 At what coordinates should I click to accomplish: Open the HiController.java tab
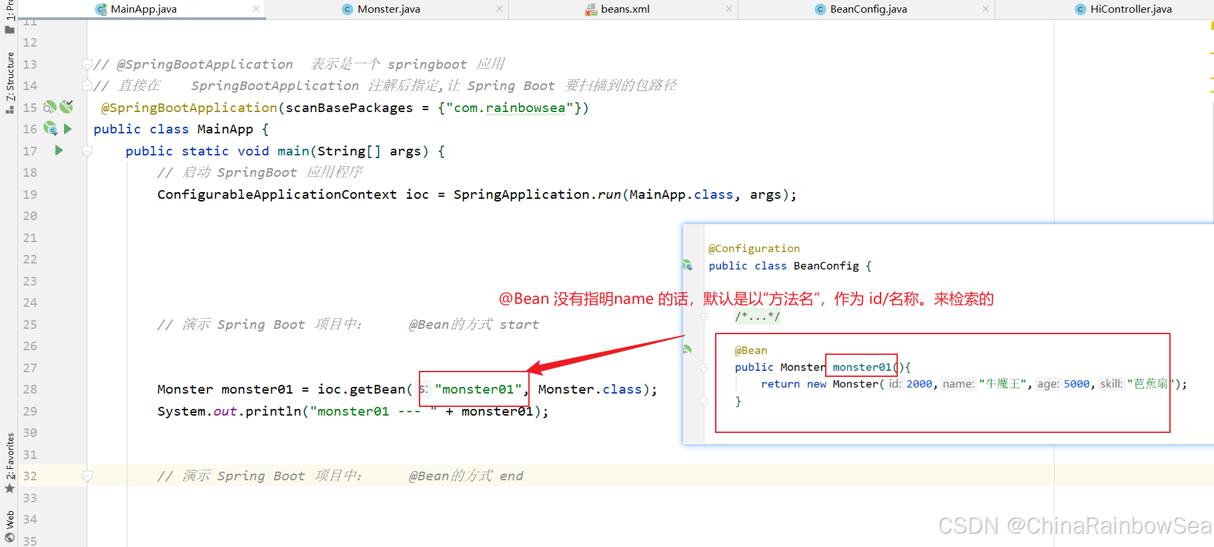pos(1131,9)
